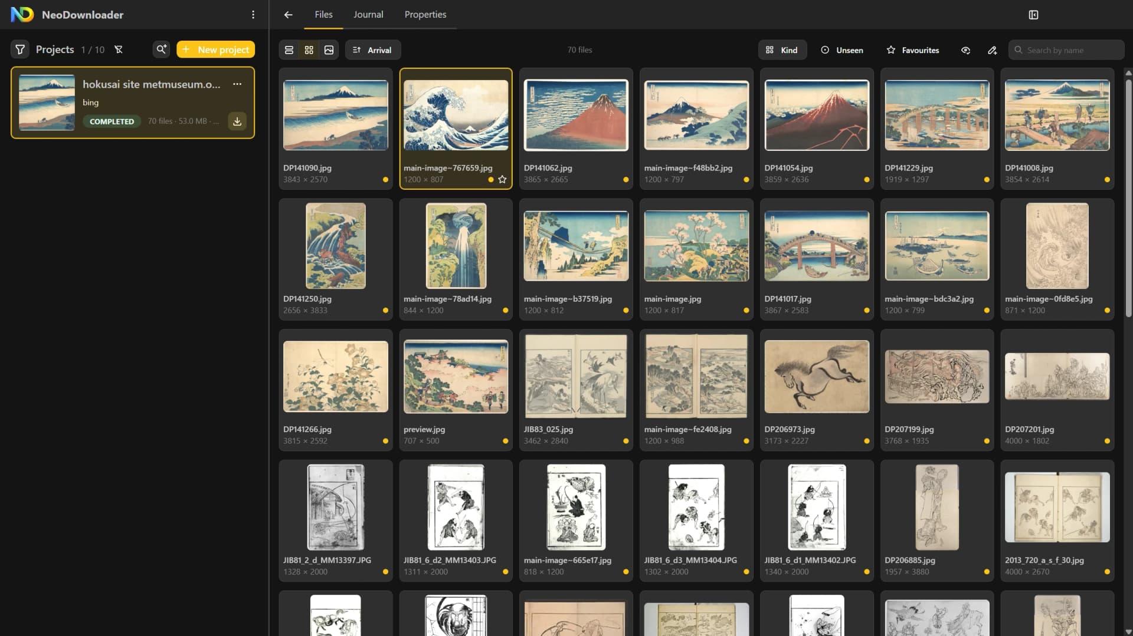Clear project filters icon
The width and height of the screenshot is (1133, 636).
[119, 50]
